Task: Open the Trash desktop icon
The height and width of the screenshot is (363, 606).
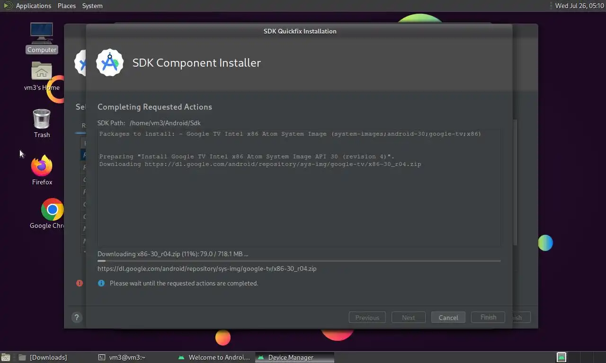Action: pyautogui.click(x=42, y=123)
